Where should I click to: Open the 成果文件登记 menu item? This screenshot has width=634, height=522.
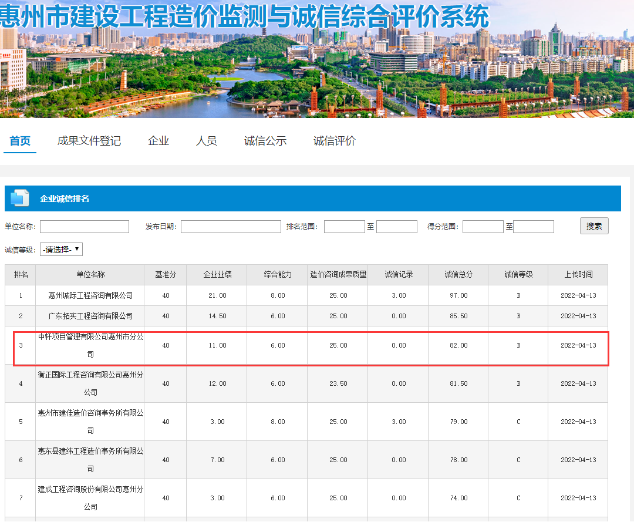89,141
